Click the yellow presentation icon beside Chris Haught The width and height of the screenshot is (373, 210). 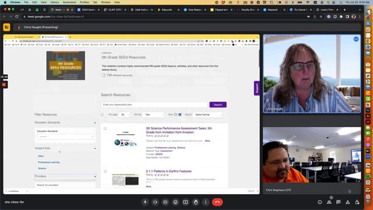[6, 27]
